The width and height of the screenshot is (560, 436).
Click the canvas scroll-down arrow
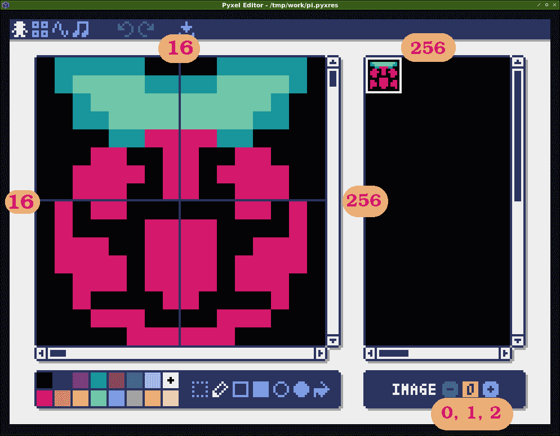pos(333,340)
